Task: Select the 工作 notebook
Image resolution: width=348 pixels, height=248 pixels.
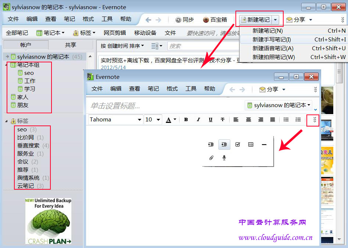Action: tap(26, 81)
